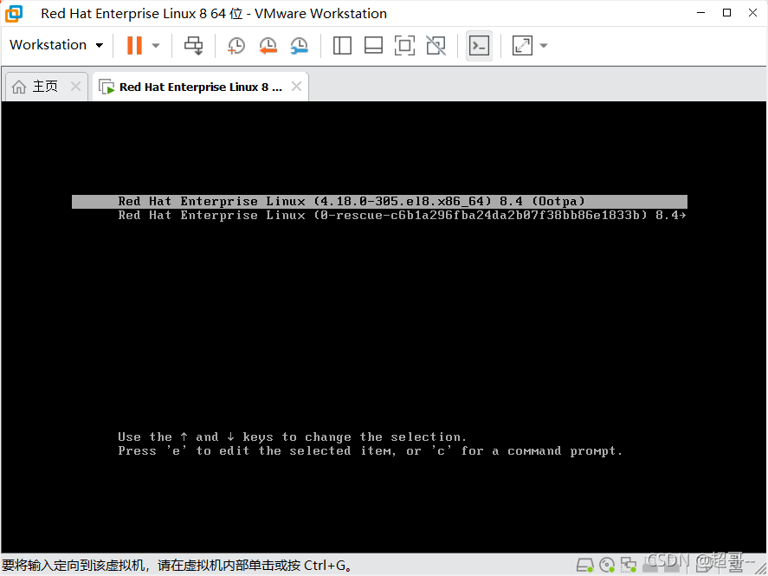
Task: Click the hard disk status icon
Action: pos(584,566)
